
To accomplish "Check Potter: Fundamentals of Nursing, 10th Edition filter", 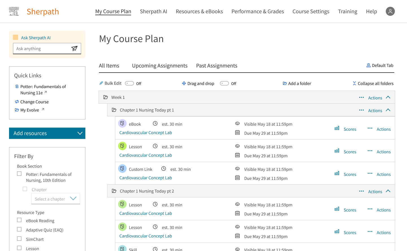I will tap(19, 174).
